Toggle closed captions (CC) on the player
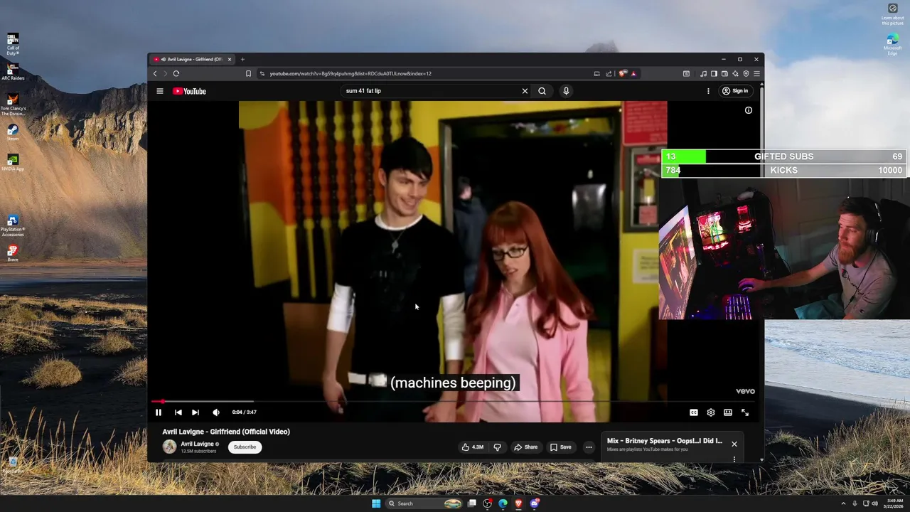This screenshot has height=512, width=910. point(694,412)
